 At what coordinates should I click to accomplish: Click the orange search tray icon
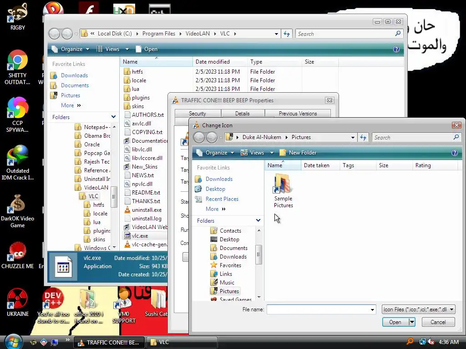click(x=410, y=342)
